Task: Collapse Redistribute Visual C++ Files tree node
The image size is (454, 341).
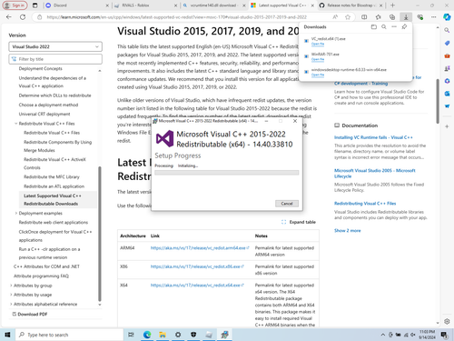Action: tap(15, 124)
